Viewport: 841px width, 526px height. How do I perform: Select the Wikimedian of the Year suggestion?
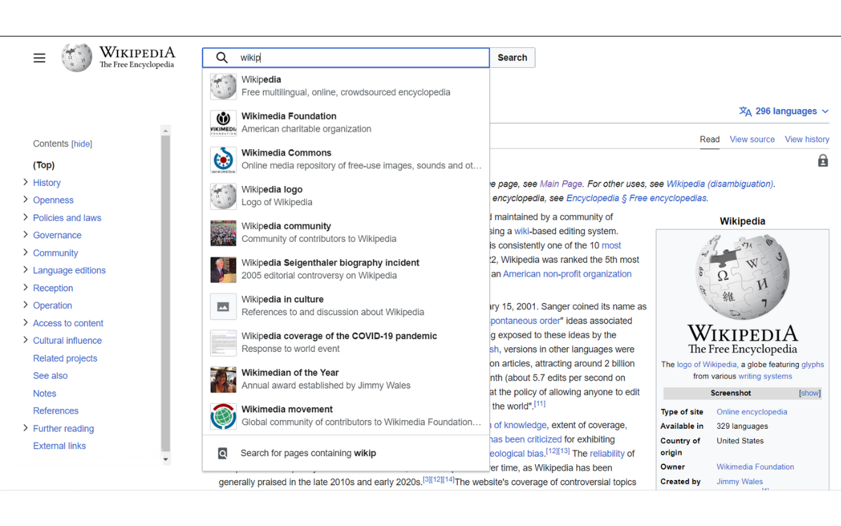pos(346,379)
